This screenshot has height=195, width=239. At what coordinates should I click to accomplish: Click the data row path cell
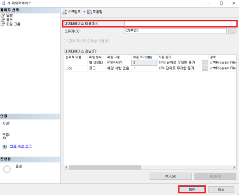pos(223,63)
